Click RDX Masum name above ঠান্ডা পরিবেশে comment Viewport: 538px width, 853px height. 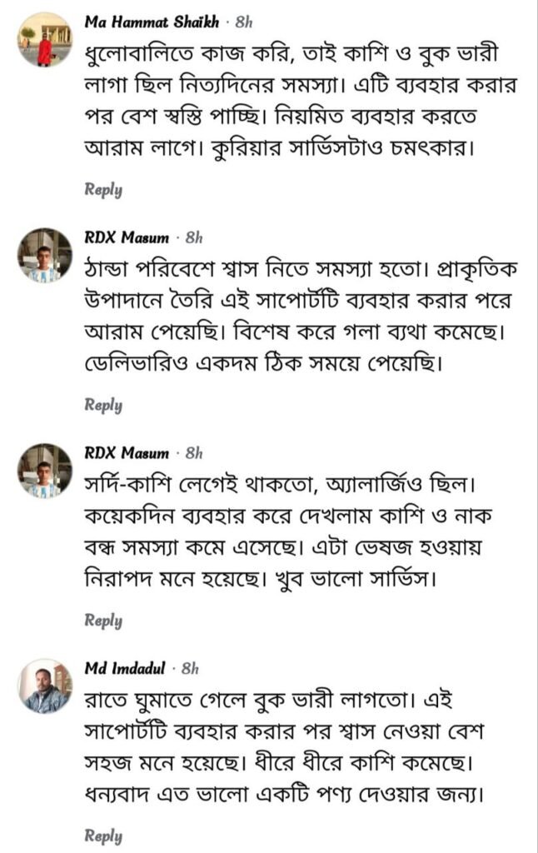tap(127, 238)
